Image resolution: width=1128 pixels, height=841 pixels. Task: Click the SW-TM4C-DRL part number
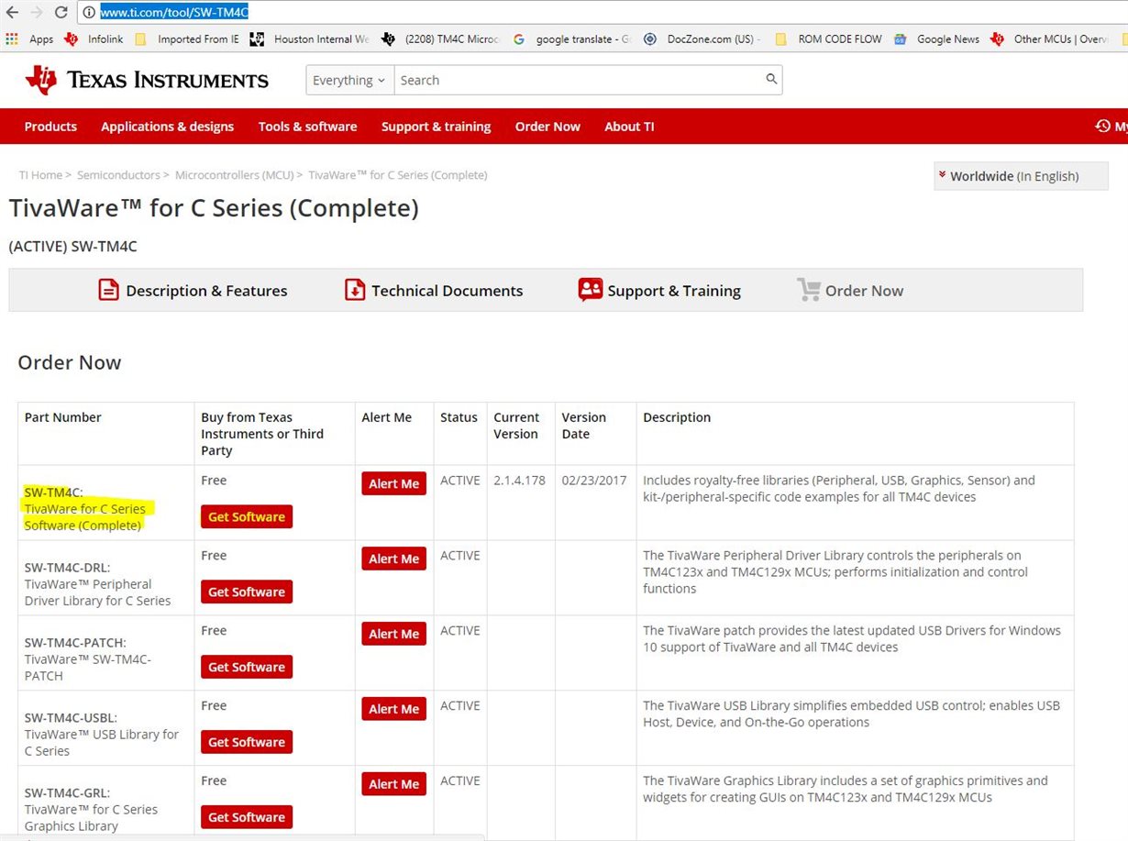click(67, 568)
